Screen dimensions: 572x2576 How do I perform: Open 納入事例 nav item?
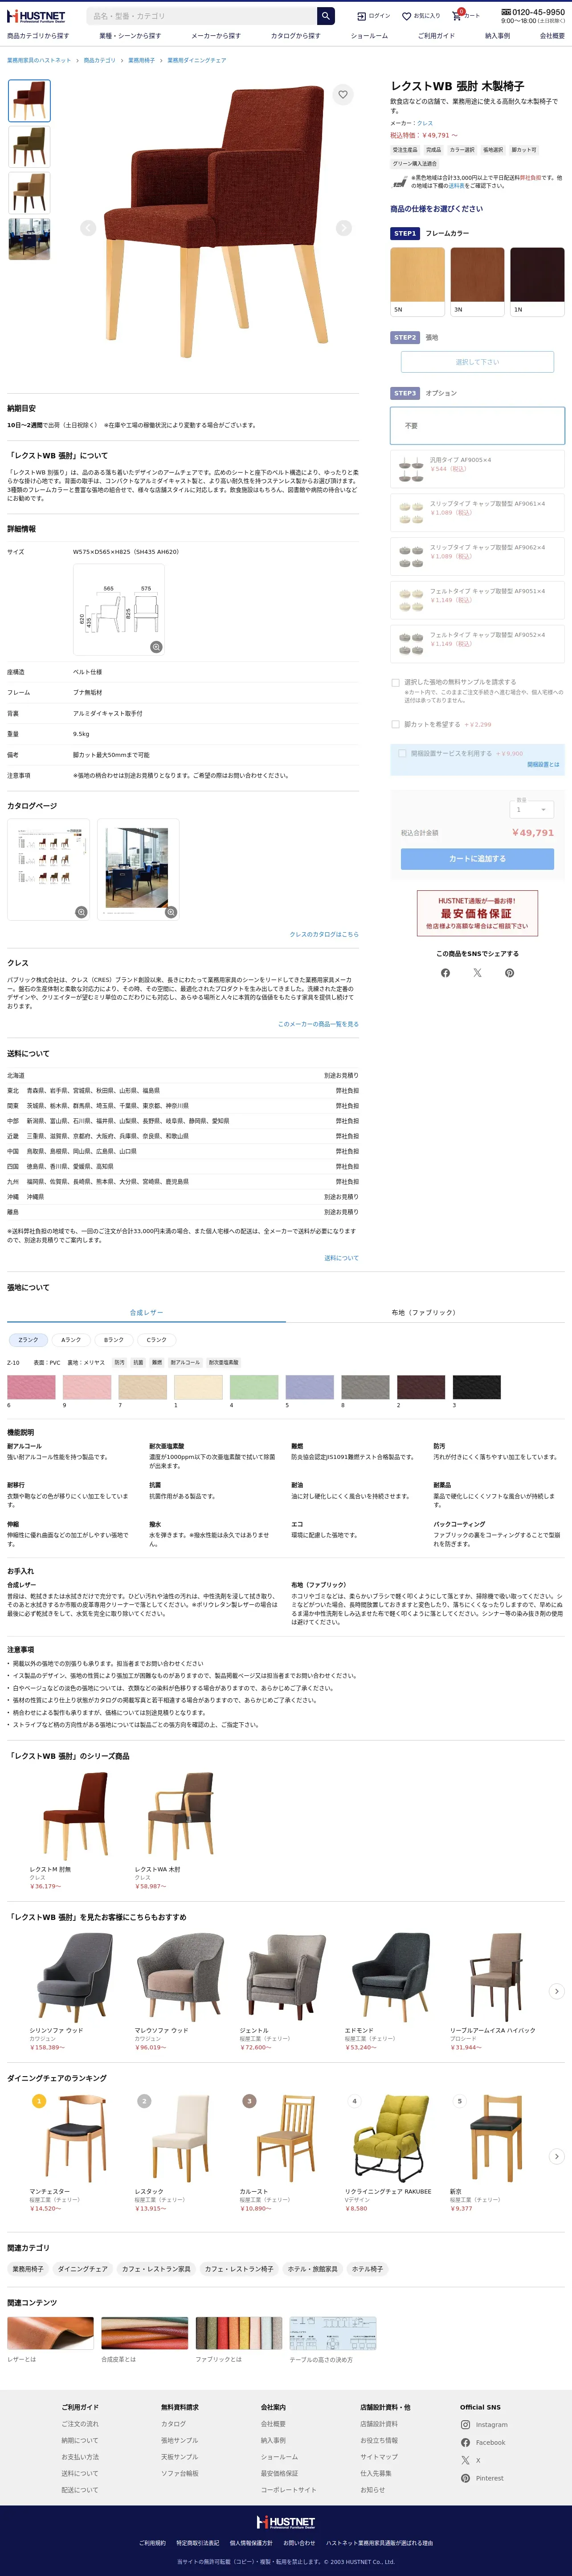click(x=497, y=36)
